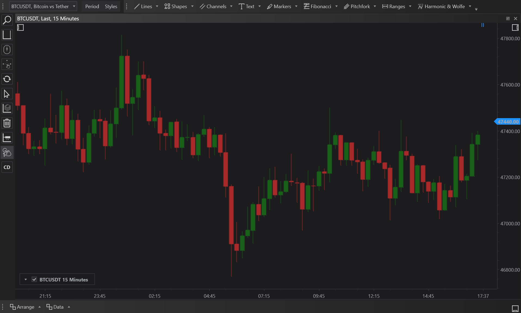Viewport: 521px width, 313px height.
Task: Click the CD button in sidebar
Action: pyautogui.click(x=7, y=167)
